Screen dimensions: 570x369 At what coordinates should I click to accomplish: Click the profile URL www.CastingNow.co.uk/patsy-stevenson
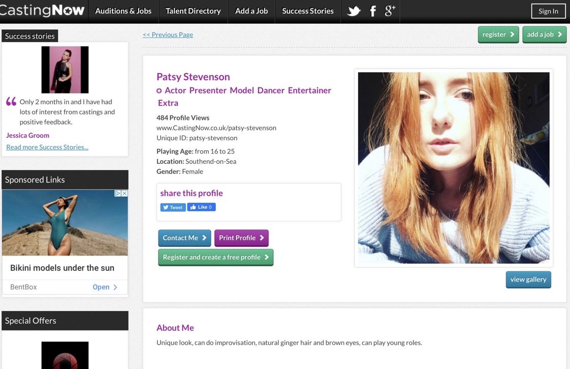pos(216,128)
